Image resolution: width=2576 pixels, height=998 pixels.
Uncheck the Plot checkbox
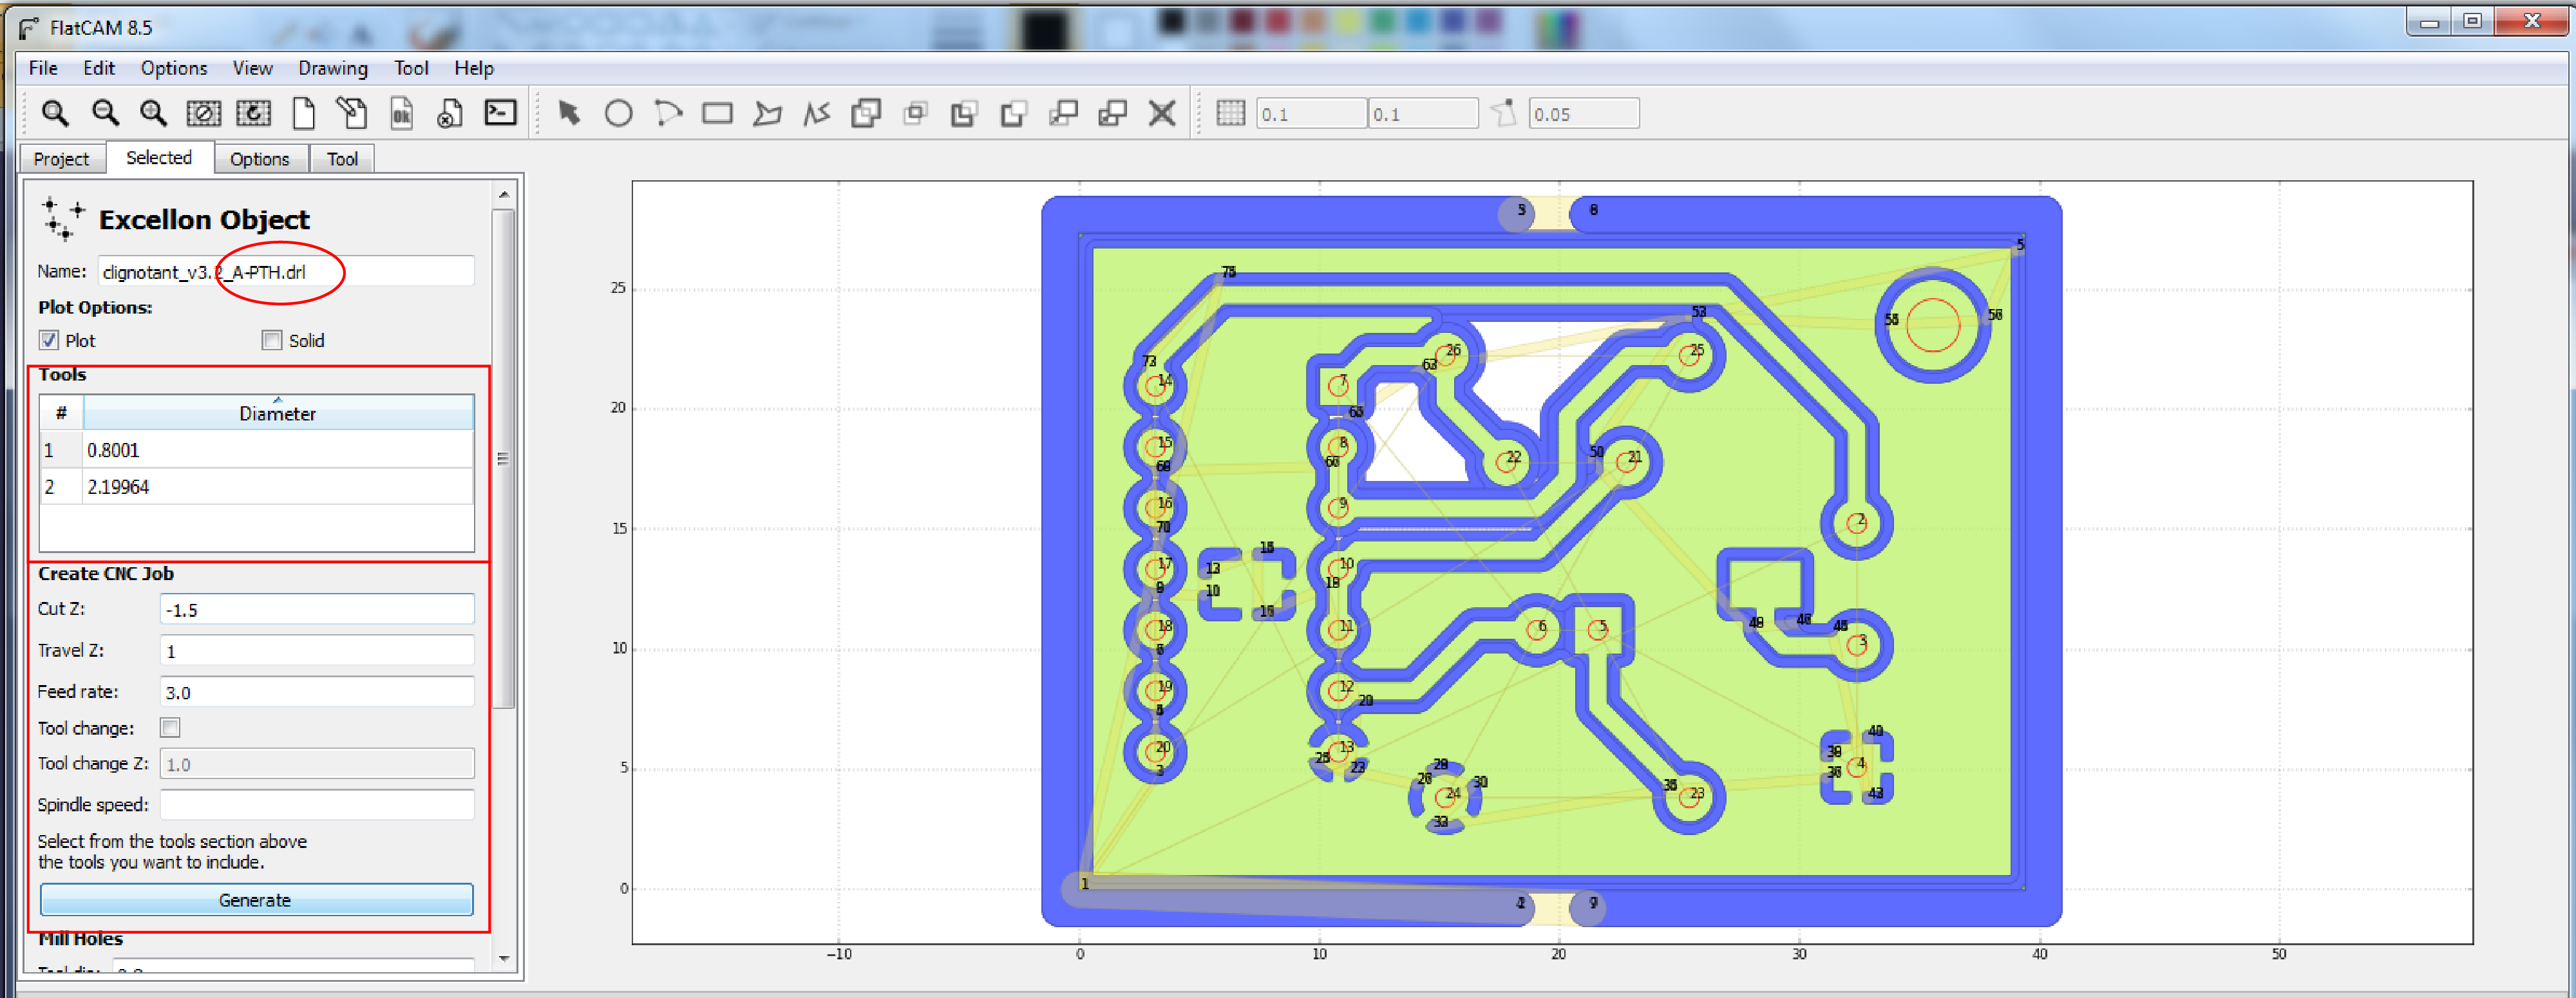(49, 341)
